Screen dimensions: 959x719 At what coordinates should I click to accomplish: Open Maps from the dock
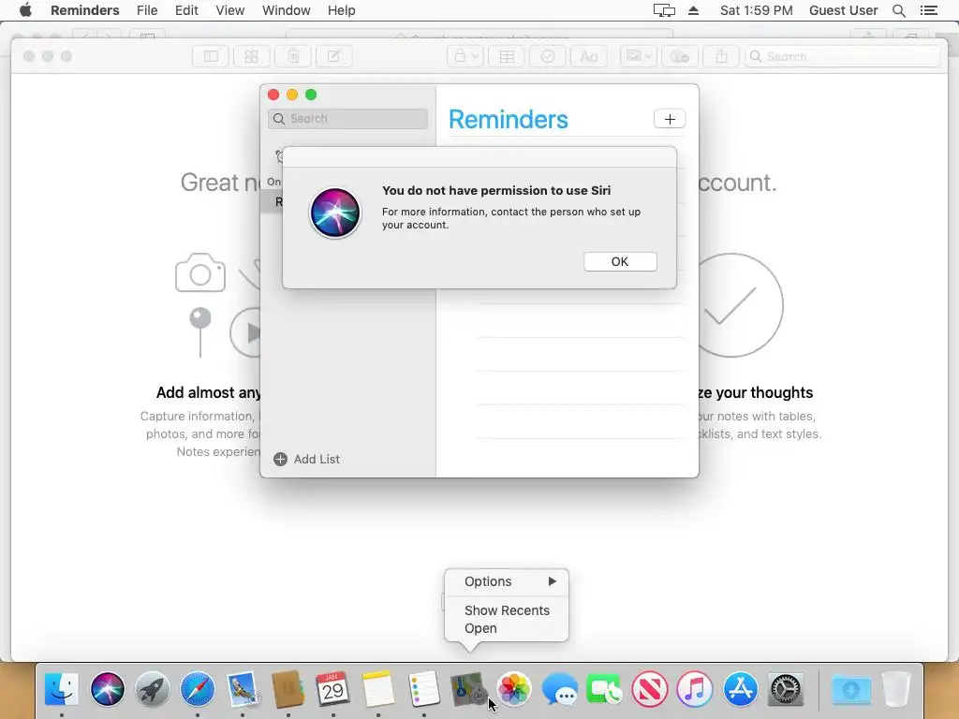(468, 689)
